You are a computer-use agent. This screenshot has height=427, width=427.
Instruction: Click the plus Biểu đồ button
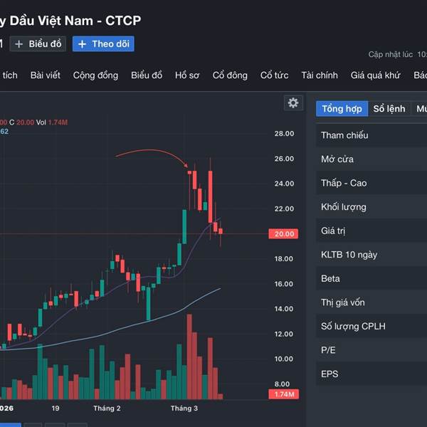tap(38, 44)
